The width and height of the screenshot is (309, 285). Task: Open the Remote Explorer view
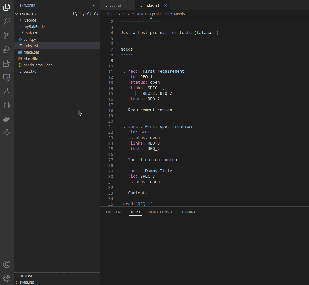(7, 77)
